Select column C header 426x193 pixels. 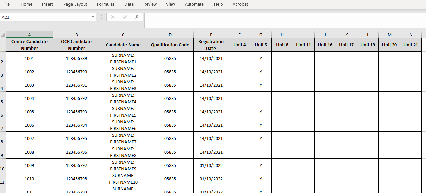123,35
